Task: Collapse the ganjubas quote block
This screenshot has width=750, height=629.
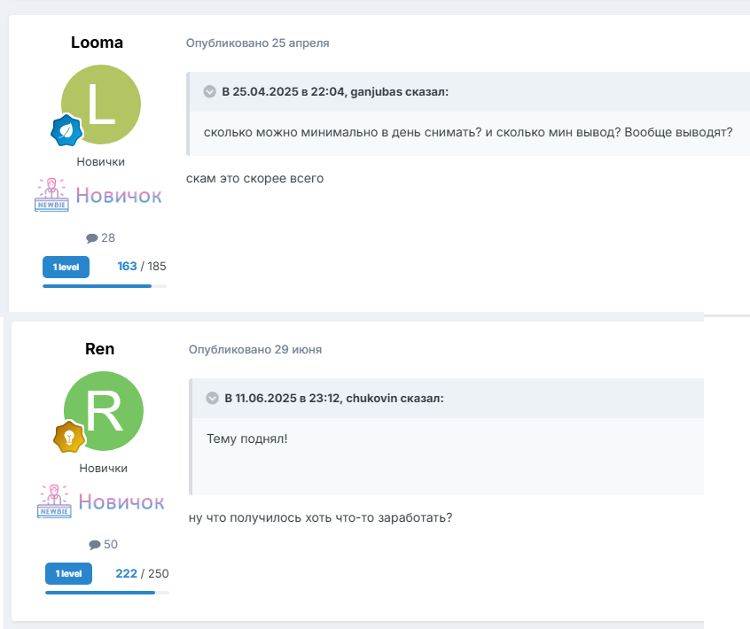Action: tap(210, 91)
